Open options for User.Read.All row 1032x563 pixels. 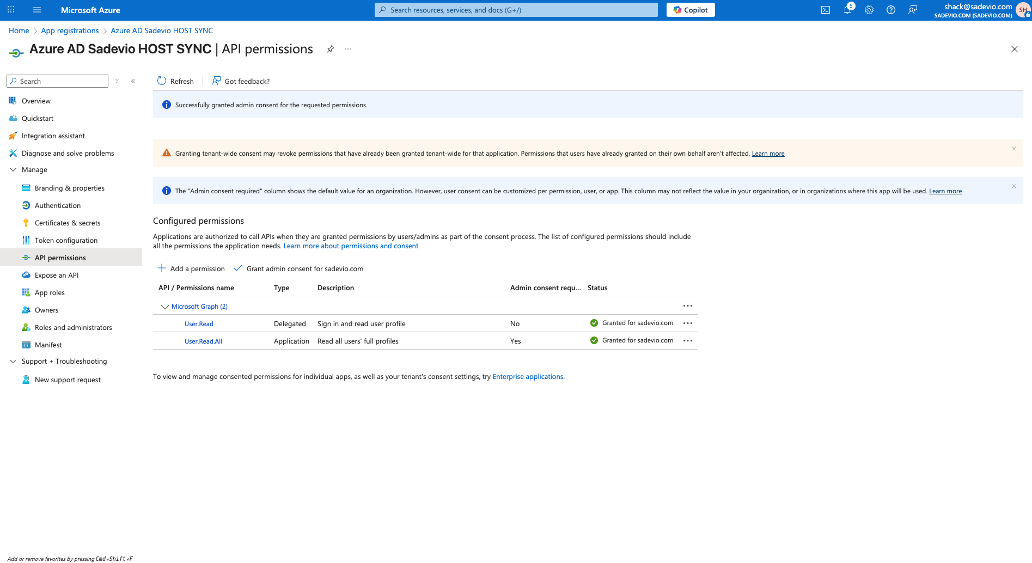[x=688, y=341]
